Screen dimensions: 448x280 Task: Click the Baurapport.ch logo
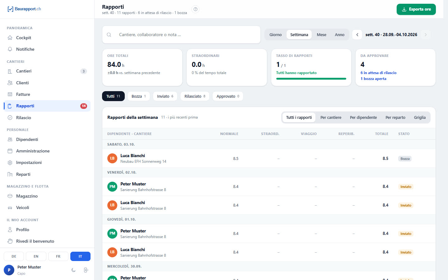point(24,9)
